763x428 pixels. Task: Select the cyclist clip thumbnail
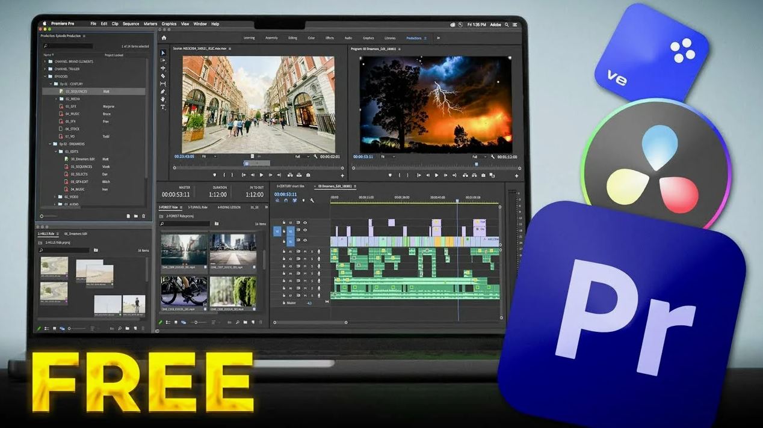(184, 291)
